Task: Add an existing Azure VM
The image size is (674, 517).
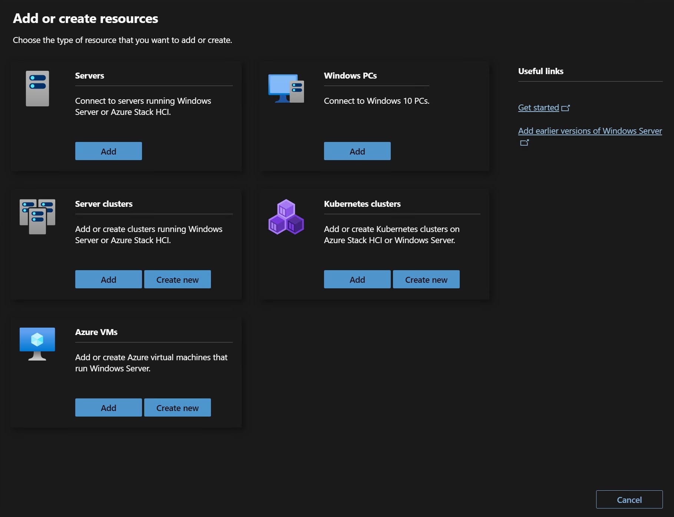Action: coord(109,408)
